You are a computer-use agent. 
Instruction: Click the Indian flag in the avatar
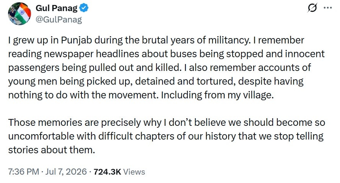pos(24,13)
